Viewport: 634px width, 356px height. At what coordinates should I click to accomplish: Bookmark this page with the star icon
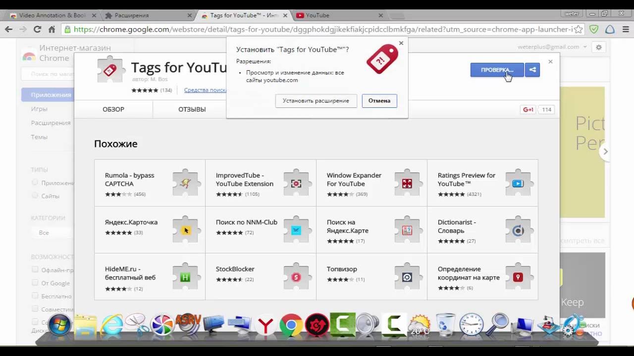(579, 30)
